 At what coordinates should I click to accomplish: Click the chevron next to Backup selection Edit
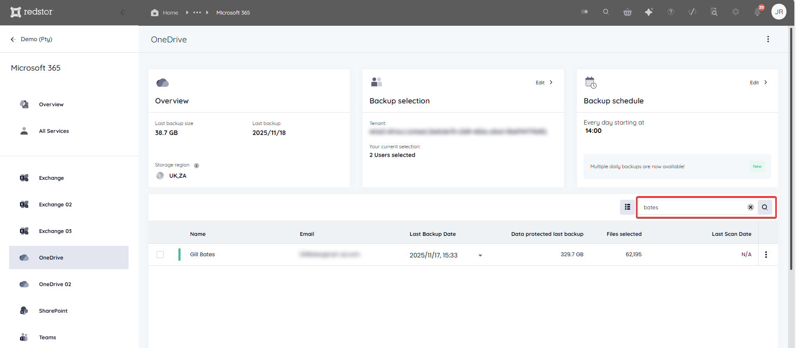tap(551, 82)
